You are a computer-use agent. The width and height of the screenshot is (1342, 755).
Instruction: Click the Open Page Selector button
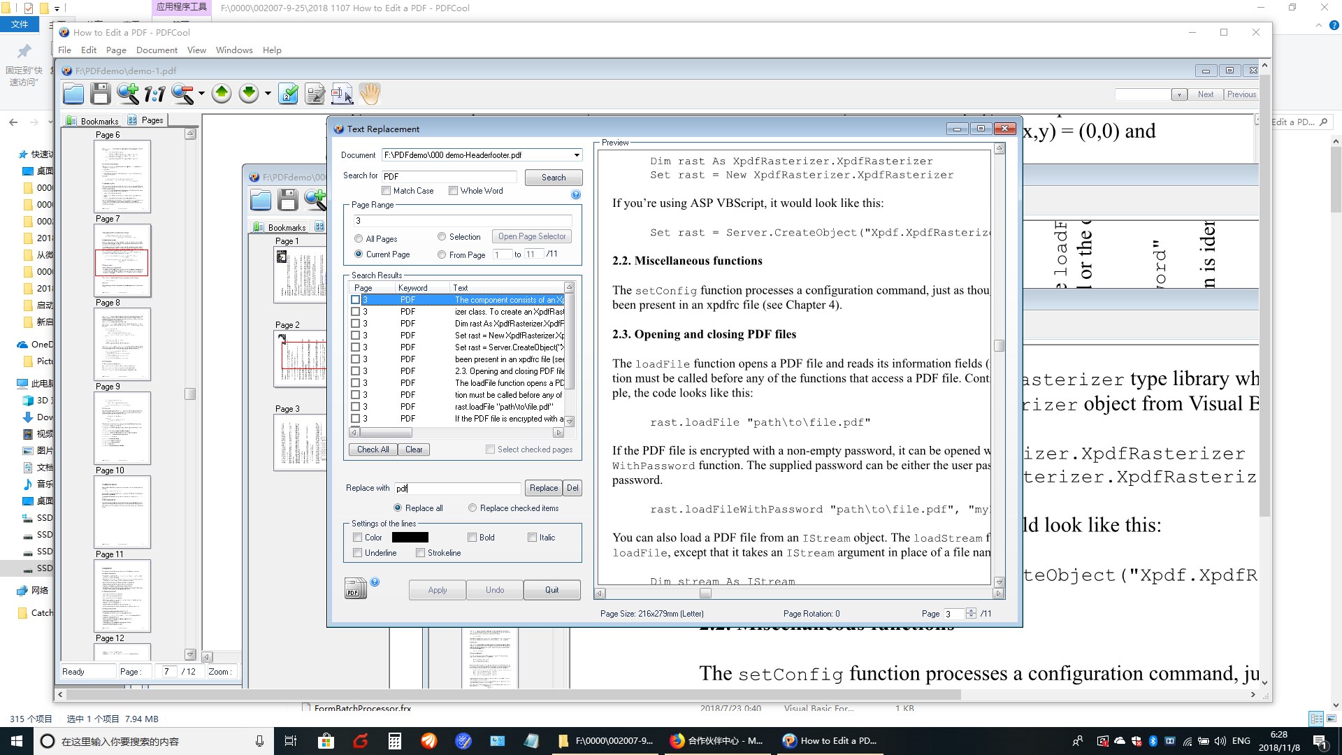click(531, 237)
